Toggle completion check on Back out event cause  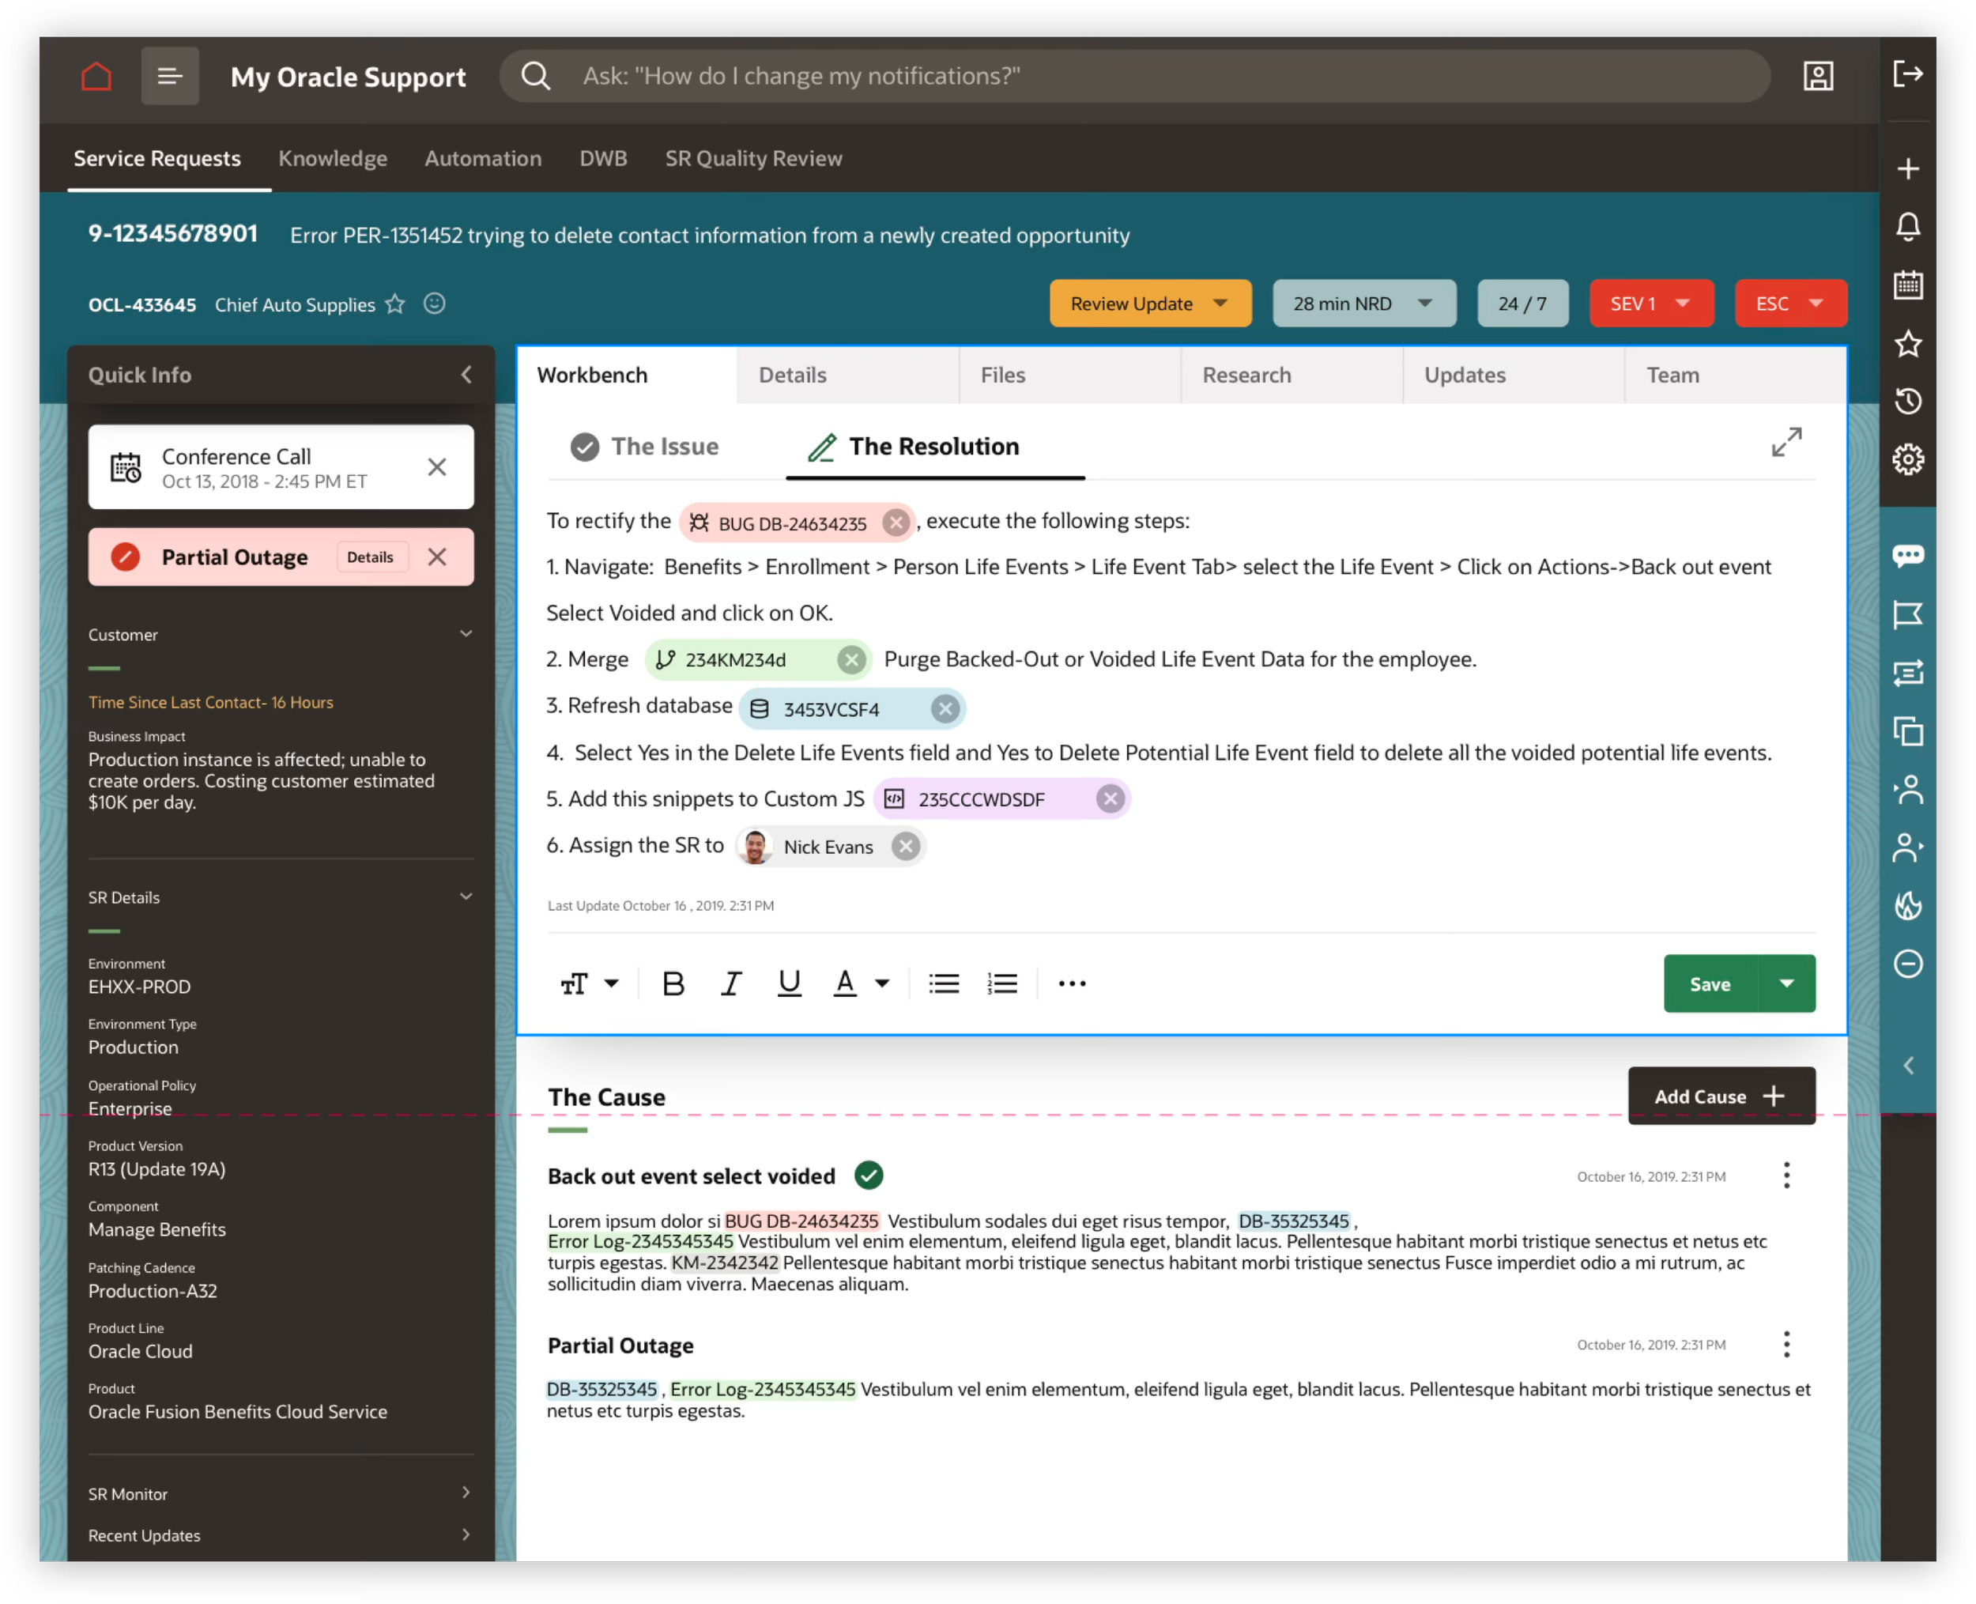click(x=869, y=1176)
